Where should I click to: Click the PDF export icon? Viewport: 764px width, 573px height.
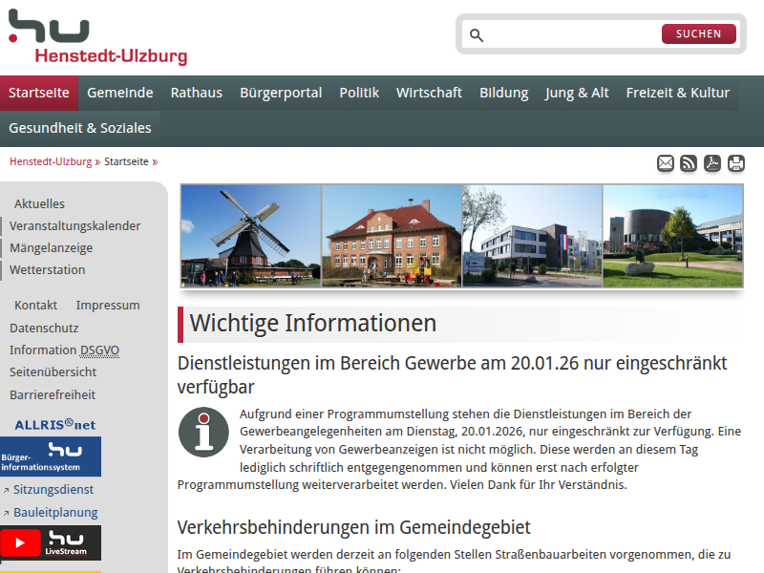point(712,163)
